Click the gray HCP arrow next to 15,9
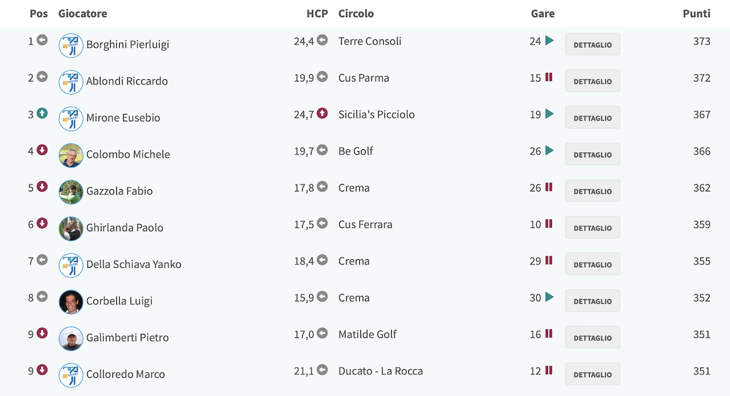Viewport: 730px width, 396px height. pyautogui.click(x=322, y=297)
